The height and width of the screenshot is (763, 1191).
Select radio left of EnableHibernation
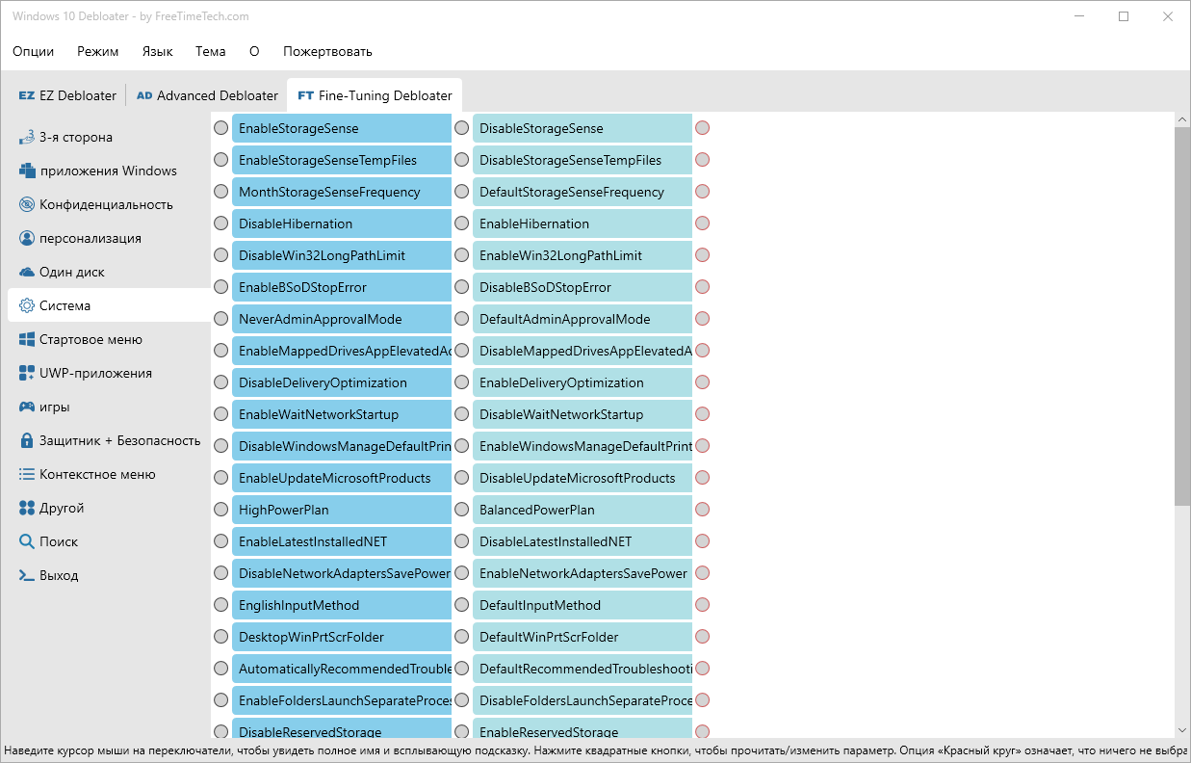click(462, 224)
